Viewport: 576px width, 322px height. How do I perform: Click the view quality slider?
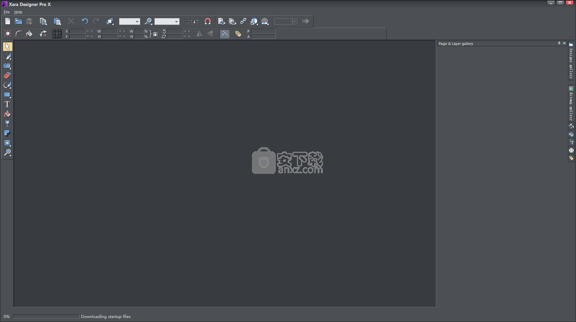[x=191, y=22]
